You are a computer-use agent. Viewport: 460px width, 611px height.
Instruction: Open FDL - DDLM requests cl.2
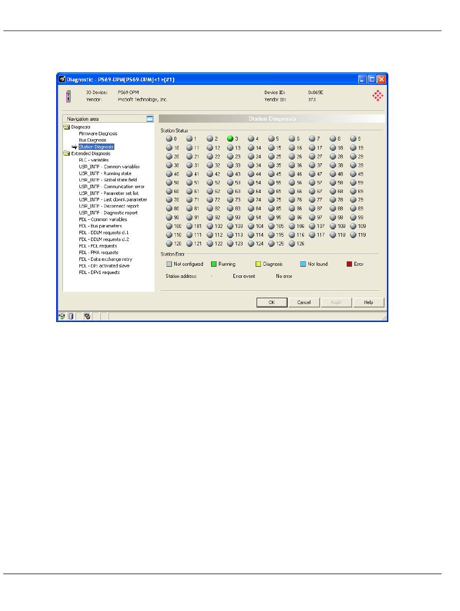pyautogui.click(x=104, y=240)
